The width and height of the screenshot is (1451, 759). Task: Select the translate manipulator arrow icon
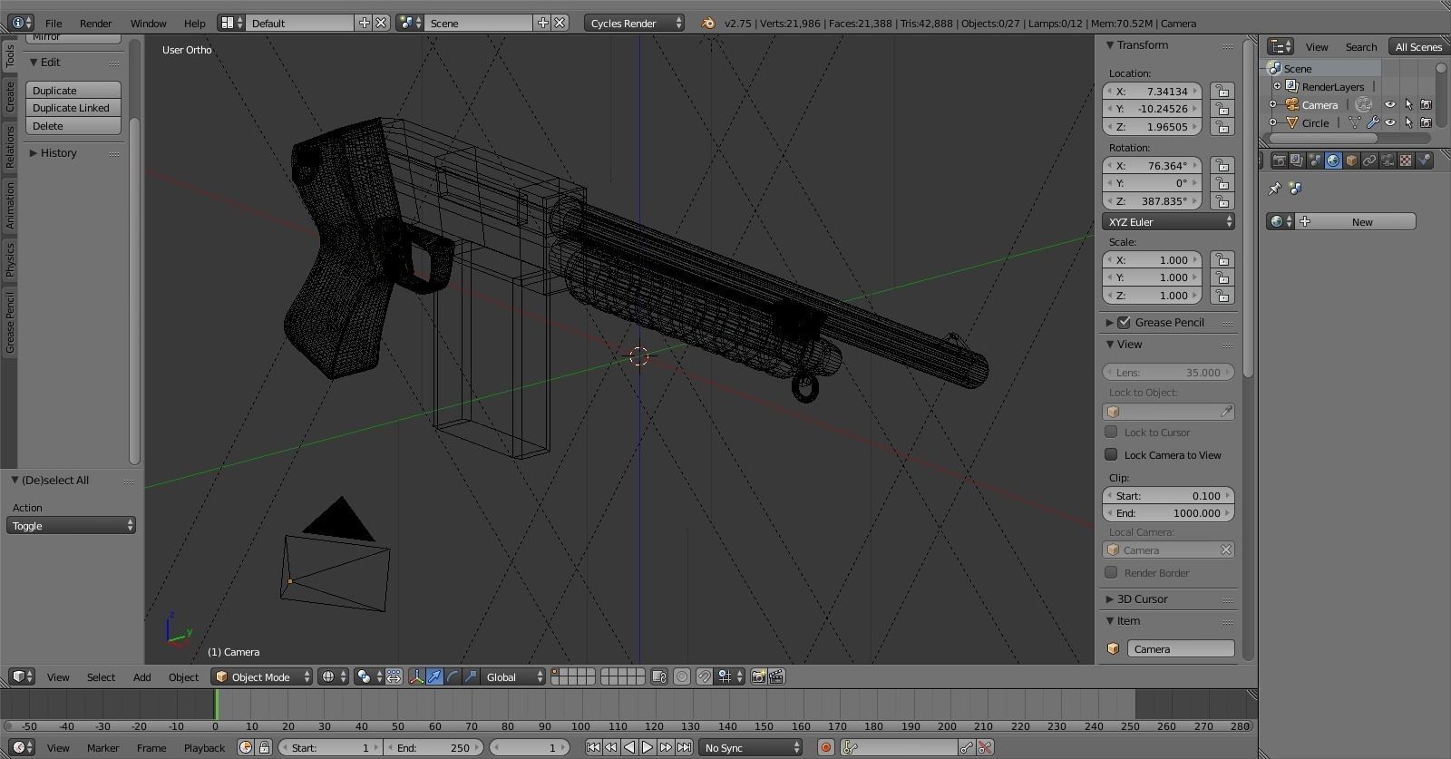click(x=434, y=676)
